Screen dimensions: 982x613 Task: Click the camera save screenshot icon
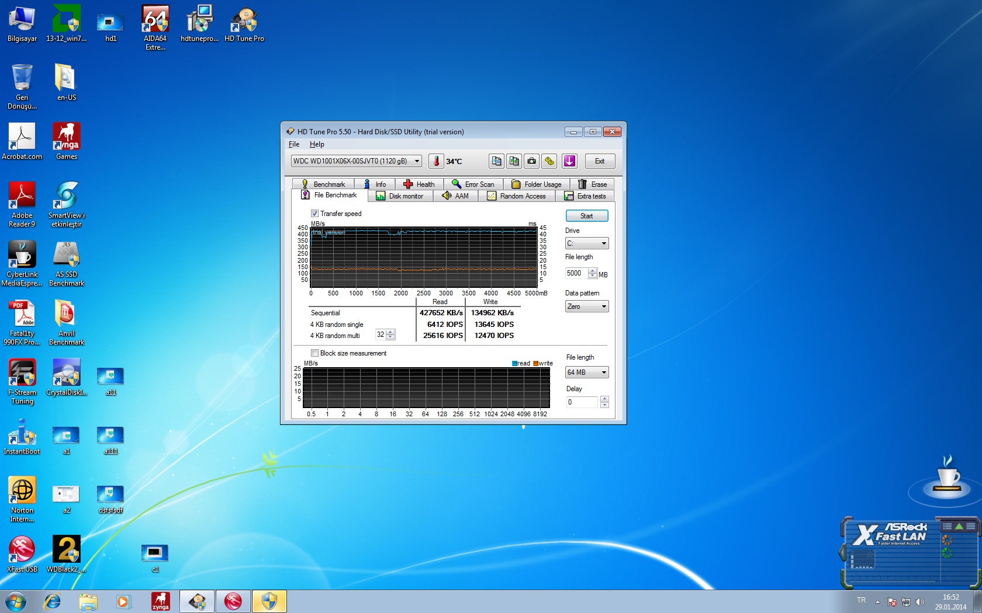531,161
